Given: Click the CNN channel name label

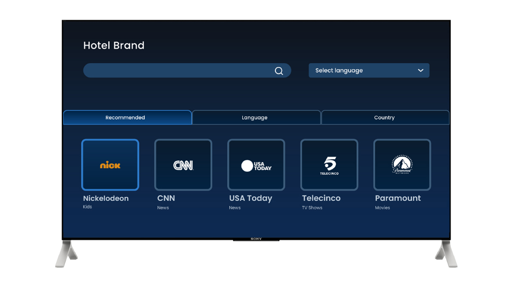Looking at the screenshot, I should [x=166, y=198].
